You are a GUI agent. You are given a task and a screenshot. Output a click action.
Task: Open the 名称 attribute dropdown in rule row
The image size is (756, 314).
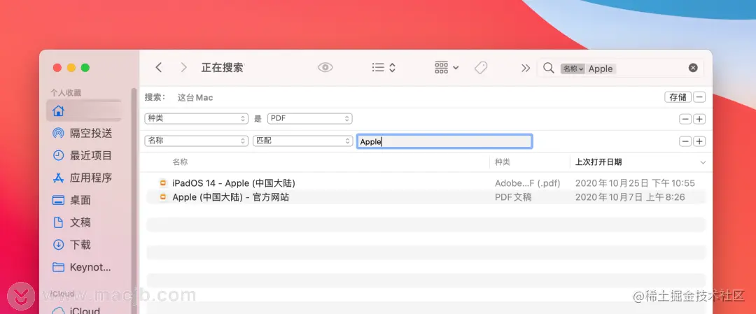(x=196, y=141)
